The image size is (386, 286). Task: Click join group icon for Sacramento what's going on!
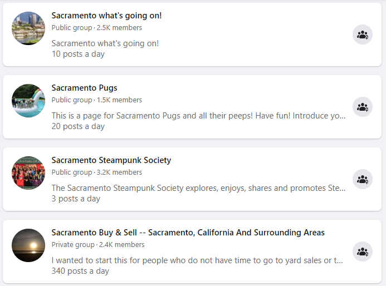pyautogui.click(x=363, y=34)
